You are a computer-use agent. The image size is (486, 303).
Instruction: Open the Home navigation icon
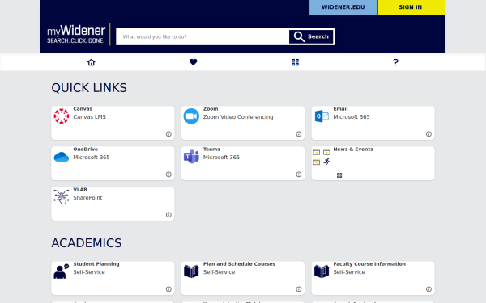pyautogui.click(x=91, y=62)
